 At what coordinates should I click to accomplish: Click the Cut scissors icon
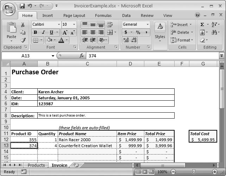point(23,25)
